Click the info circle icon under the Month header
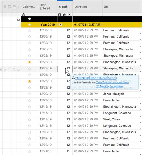The image size is (142, 155). 60,15
